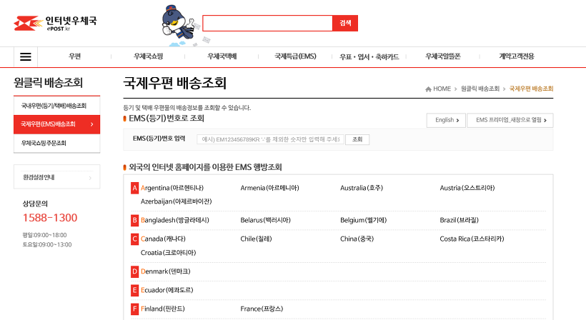Open the Armenia(아르메니아) tracking link

click(x=269, y=188)
